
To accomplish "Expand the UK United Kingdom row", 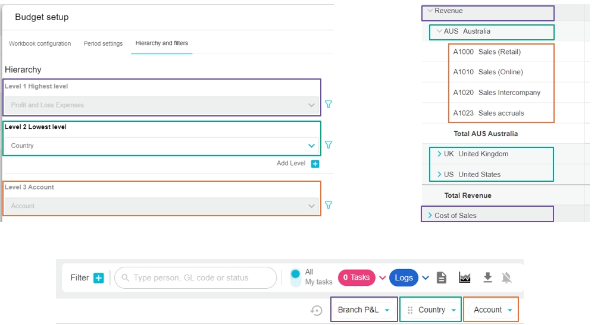I will click(439, 154).
